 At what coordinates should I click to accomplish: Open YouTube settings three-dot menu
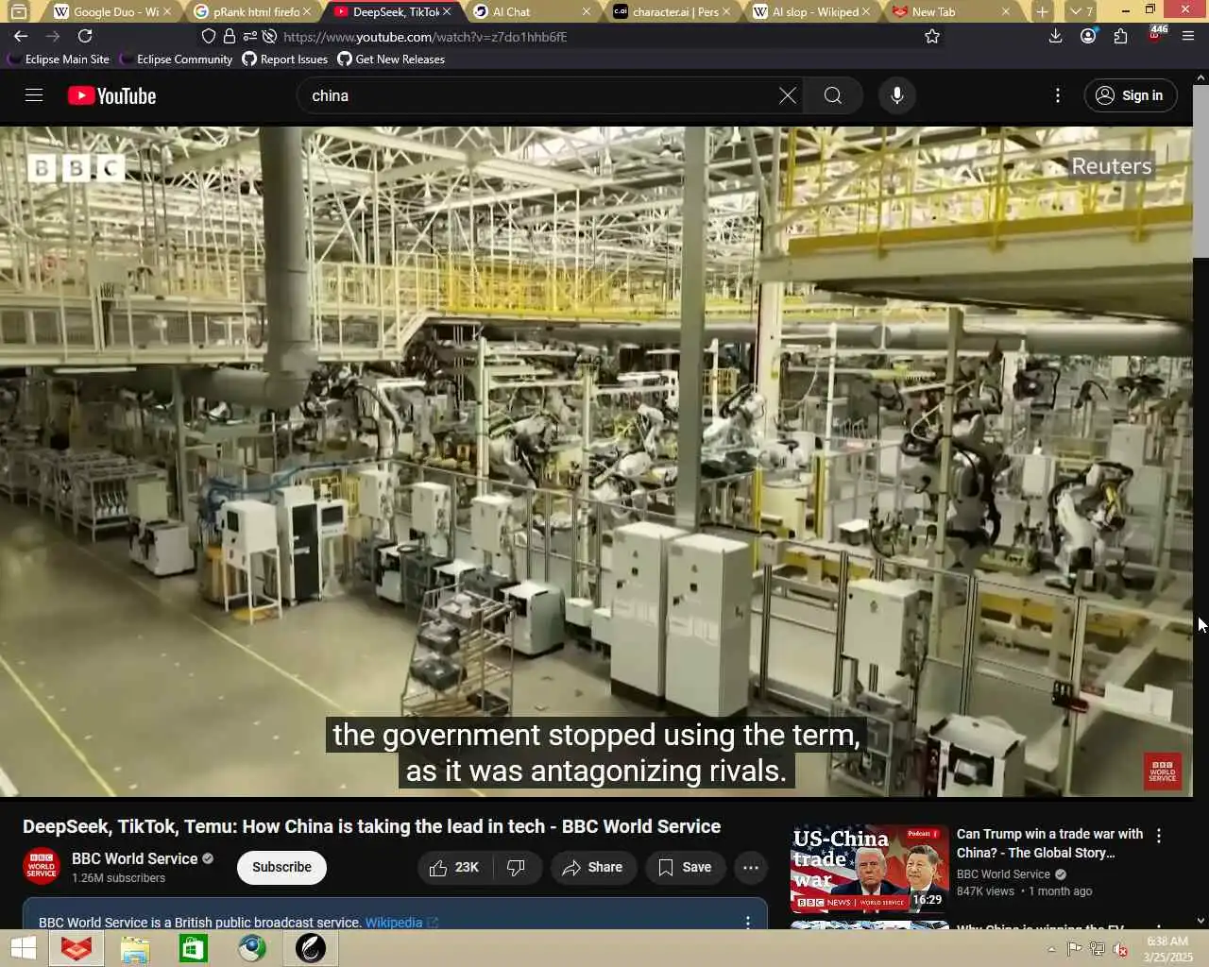pos(1057,95)
